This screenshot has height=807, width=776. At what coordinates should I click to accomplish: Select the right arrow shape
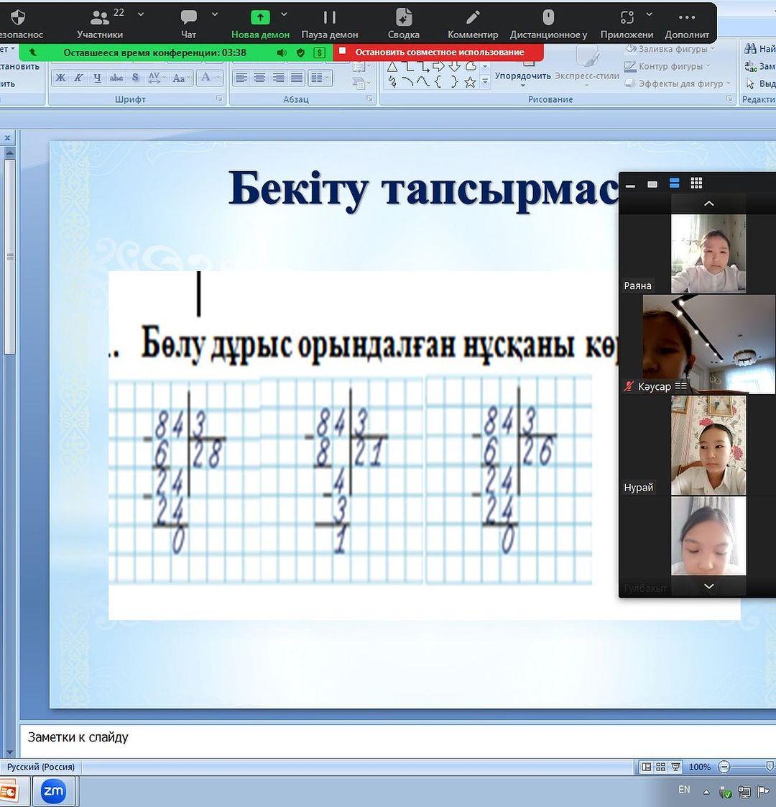[x=438, y=66]
